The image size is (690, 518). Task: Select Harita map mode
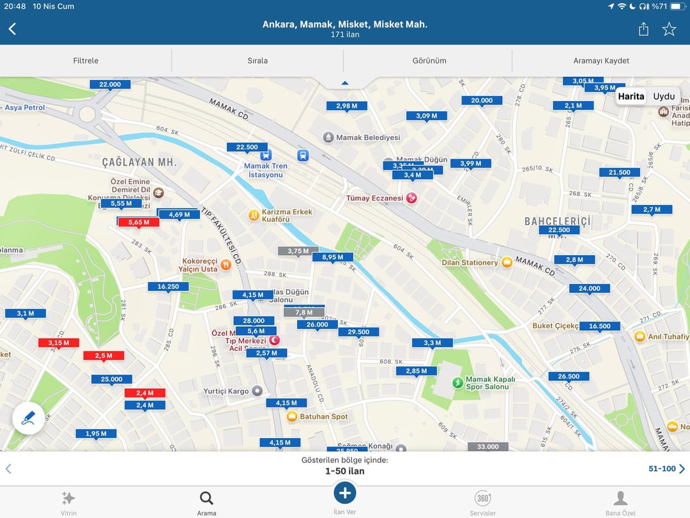click(631, 96)
